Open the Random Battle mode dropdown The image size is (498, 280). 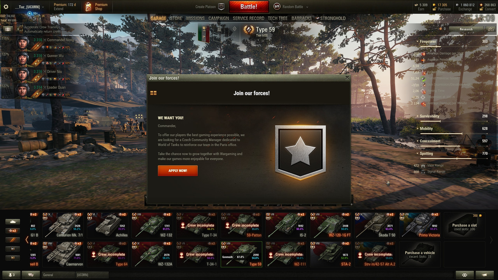291,7
